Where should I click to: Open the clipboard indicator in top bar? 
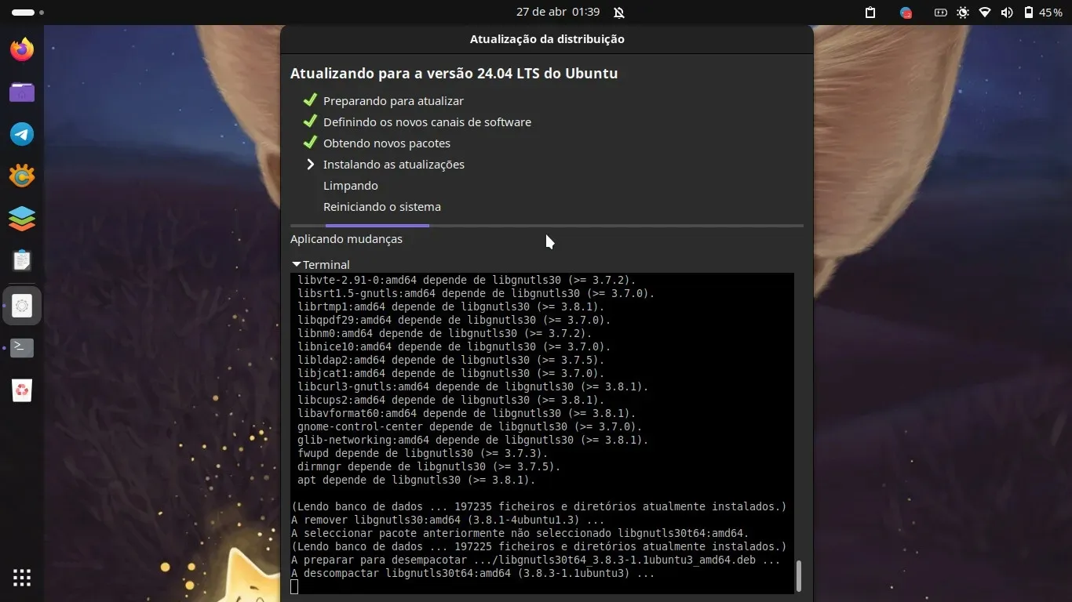coord(870,13)
